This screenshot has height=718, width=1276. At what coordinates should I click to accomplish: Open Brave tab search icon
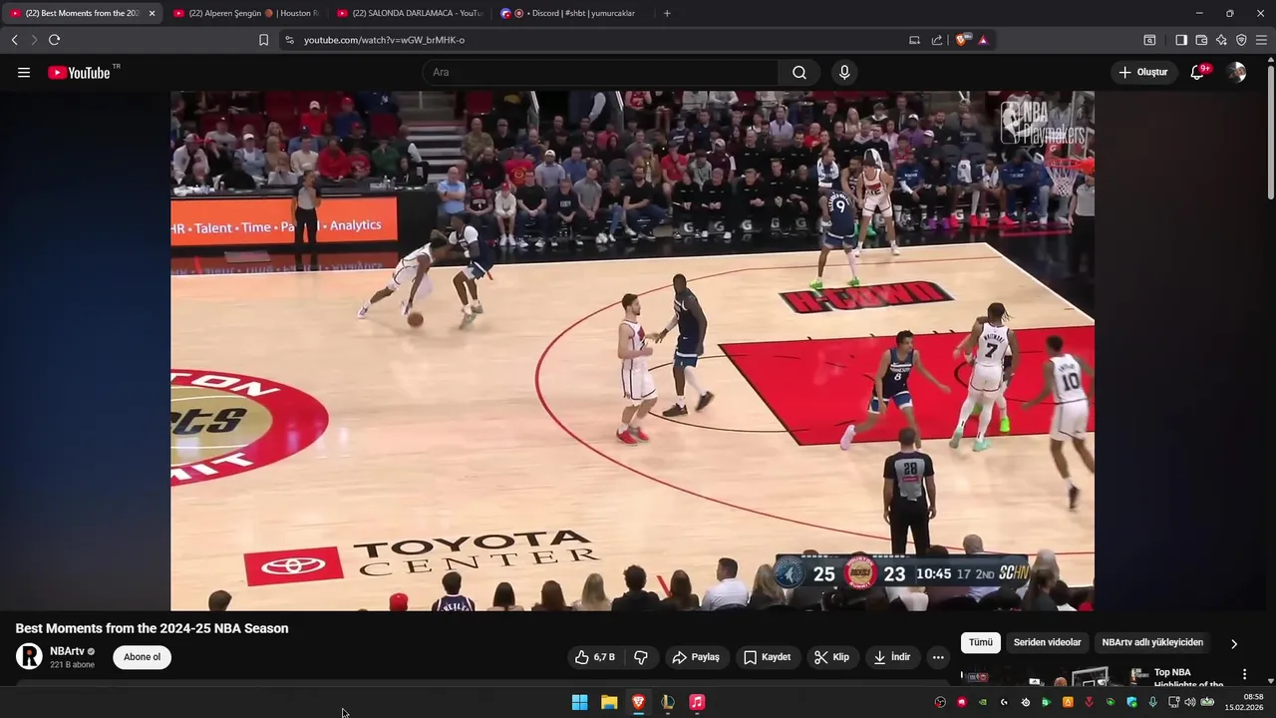[1149, 40]
